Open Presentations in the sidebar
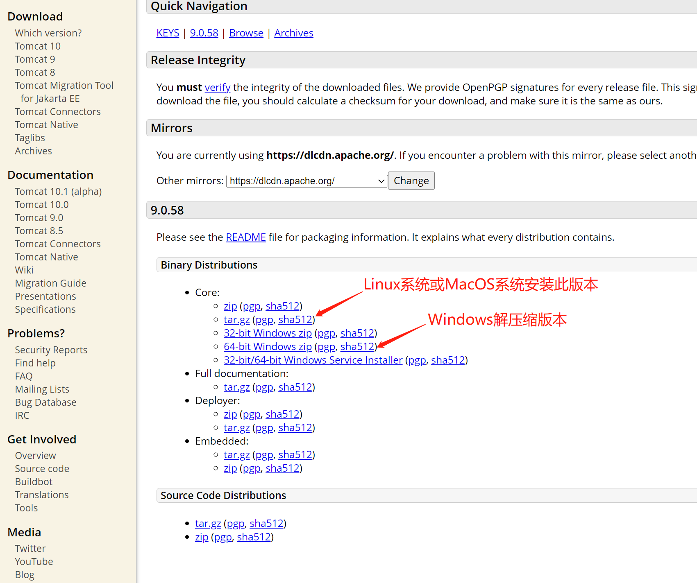The image size is (697, 583). pos(45,296)
